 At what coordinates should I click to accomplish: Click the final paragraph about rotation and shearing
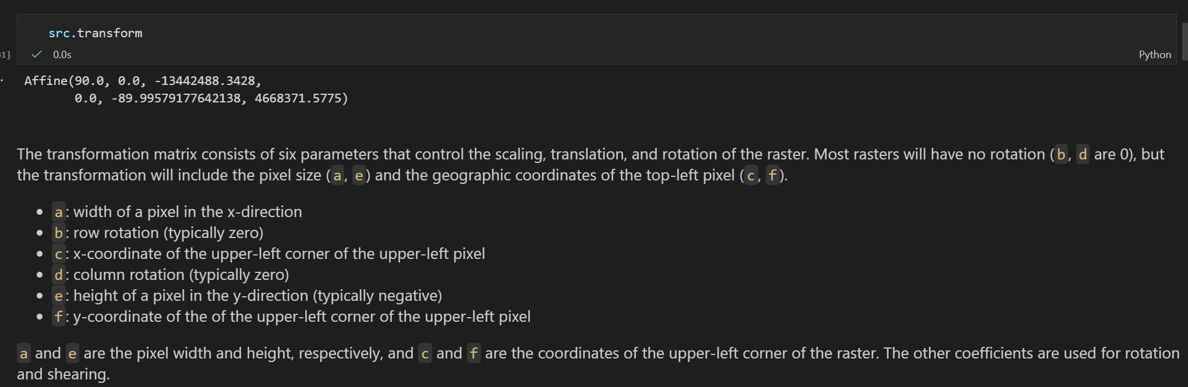click(598, 364)
